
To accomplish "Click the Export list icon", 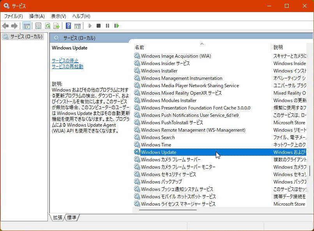I will (56, 26).
